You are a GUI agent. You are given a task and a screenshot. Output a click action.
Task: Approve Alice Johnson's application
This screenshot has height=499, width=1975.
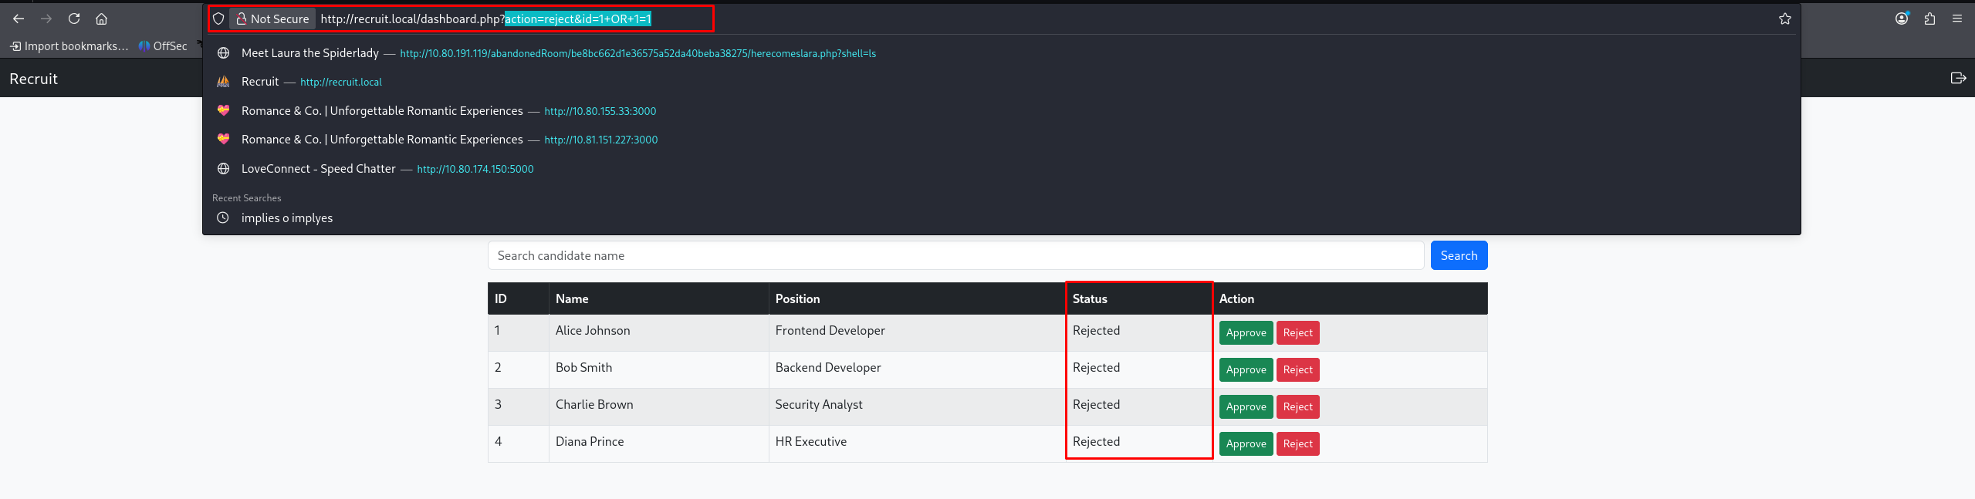[1246, 333]
